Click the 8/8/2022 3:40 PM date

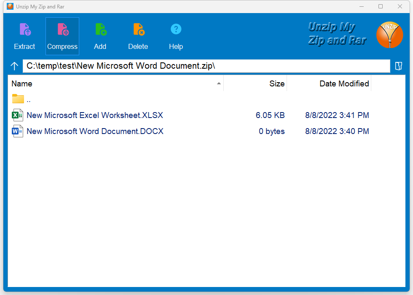tap(337, 131)
